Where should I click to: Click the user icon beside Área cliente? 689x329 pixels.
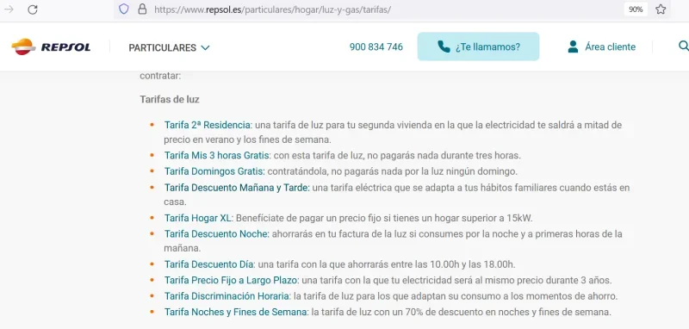click(573, 47)
